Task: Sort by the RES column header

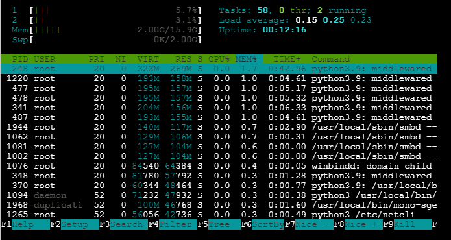Action: (x=184, y=59)
